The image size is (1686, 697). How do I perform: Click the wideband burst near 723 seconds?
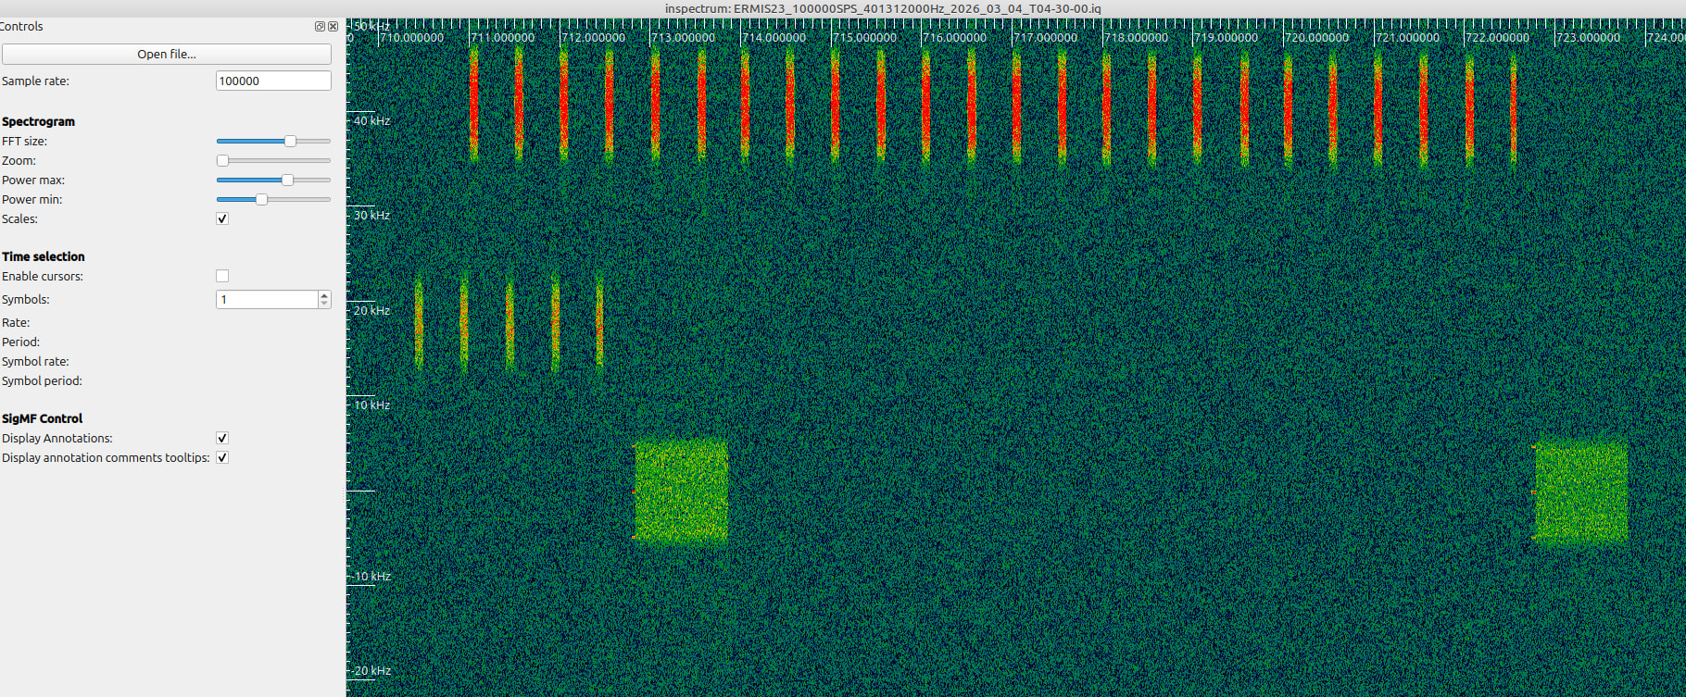1581,492
